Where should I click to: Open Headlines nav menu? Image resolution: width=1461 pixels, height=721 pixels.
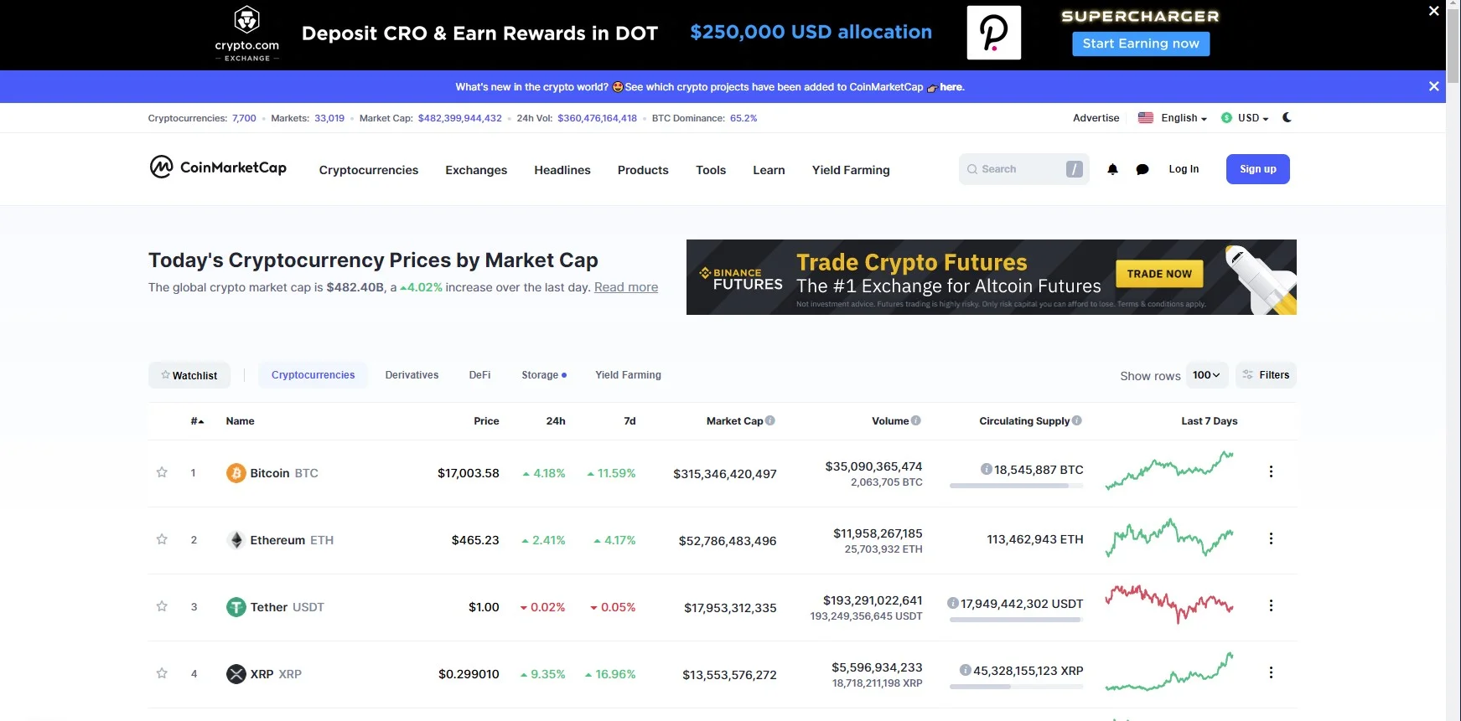562,170
